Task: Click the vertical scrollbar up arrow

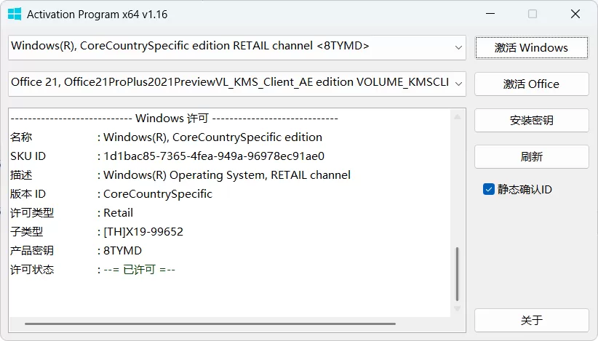Action: click(458, 117)
